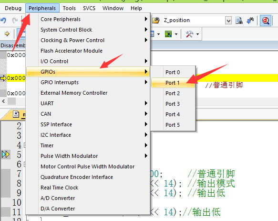Click the Z_position search input field
Image resolution: width=278 pixels, height=221 pixels.
[194, 21]
